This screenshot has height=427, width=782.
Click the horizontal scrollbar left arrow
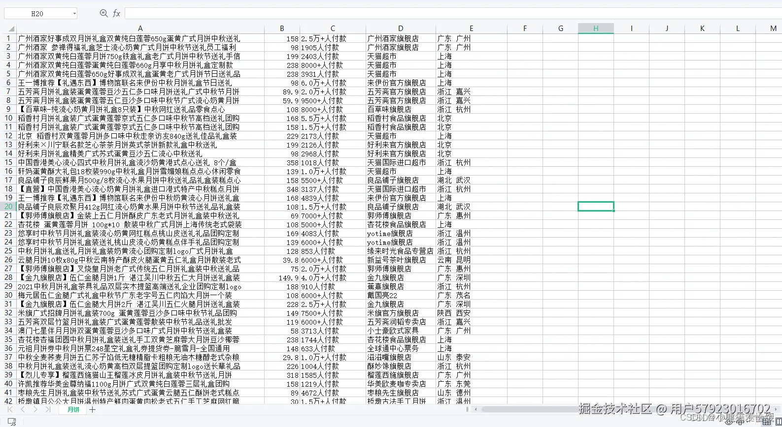pyautogui.click(x=476, y=409)
